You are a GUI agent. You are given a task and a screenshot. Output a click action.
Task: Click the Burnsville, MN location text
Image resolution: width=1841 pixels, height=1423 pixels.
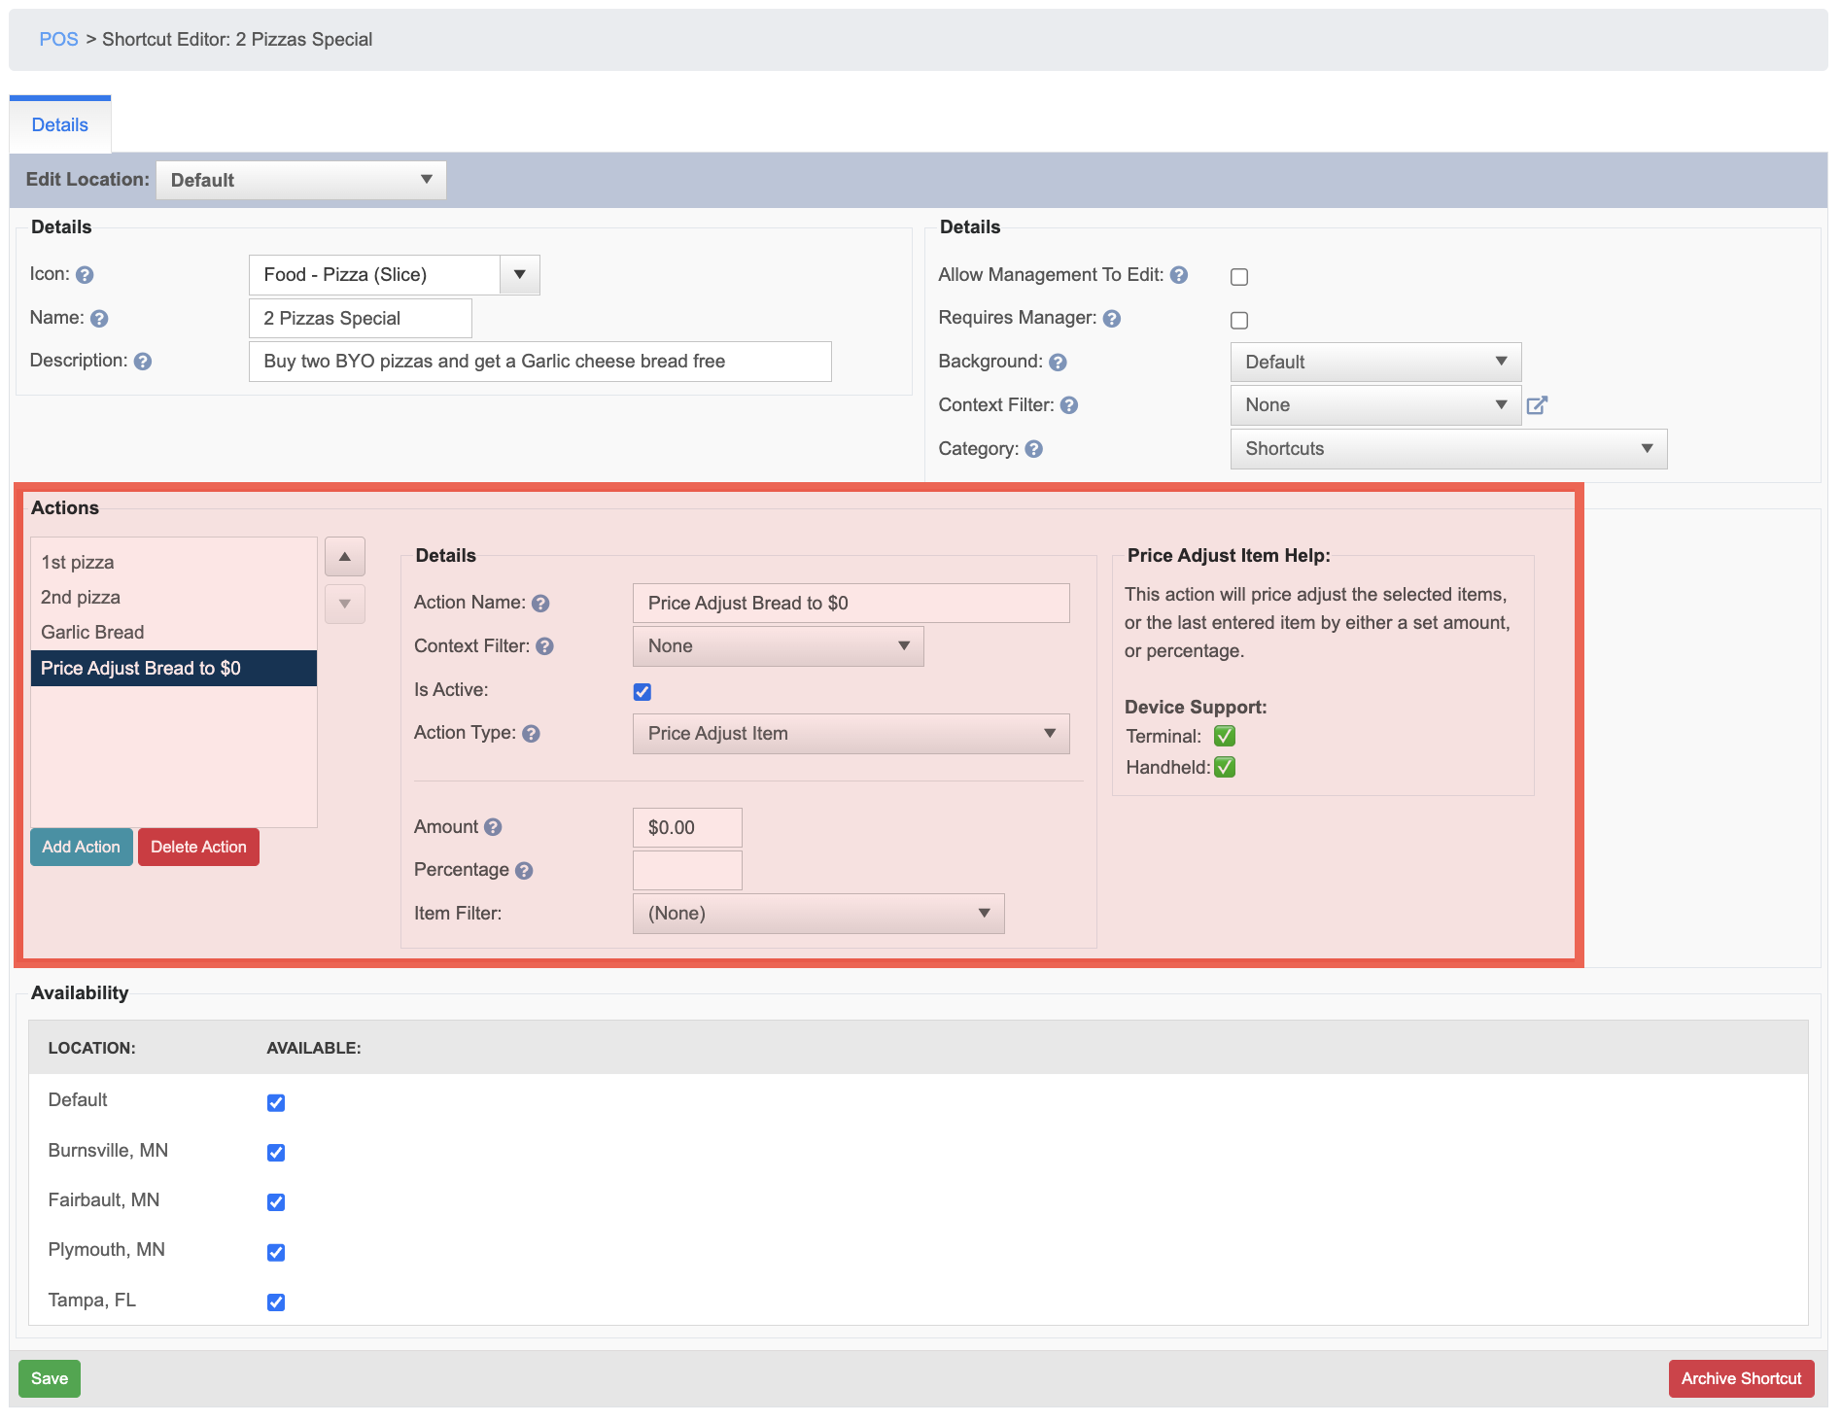point(108,1151)
